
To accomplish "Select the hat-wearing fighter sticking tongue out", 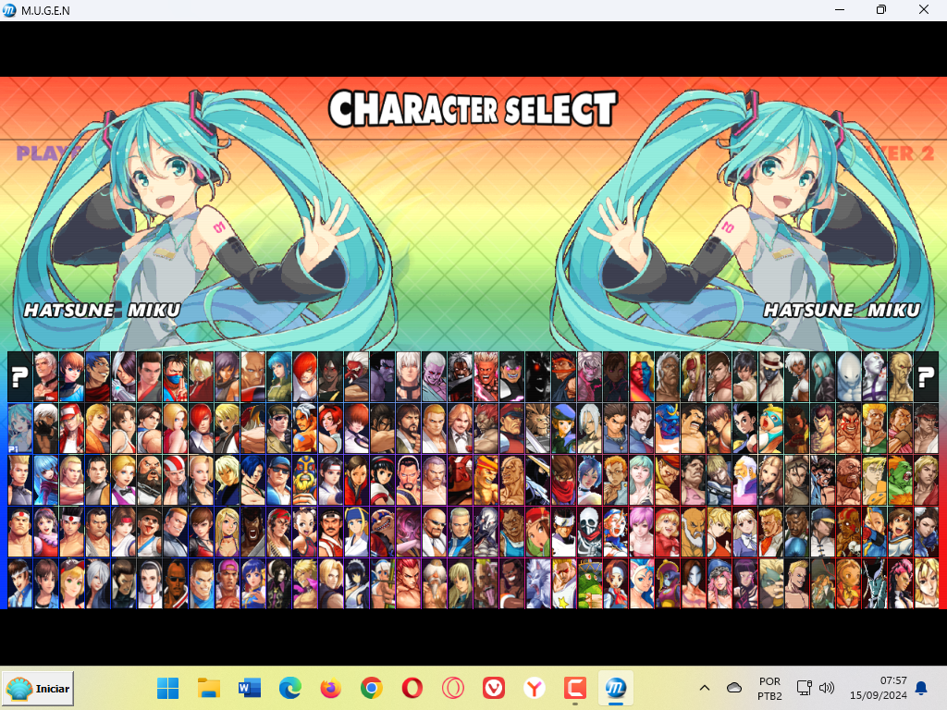I will point(149,532).
